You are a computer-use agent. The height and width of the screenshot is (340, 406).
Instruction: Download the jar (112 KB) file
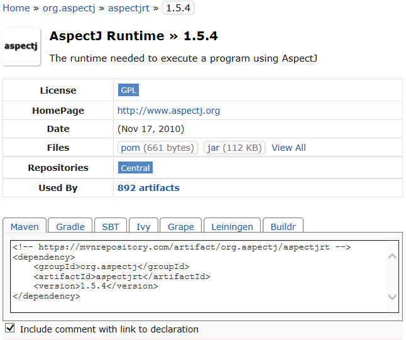pos(234,148)
